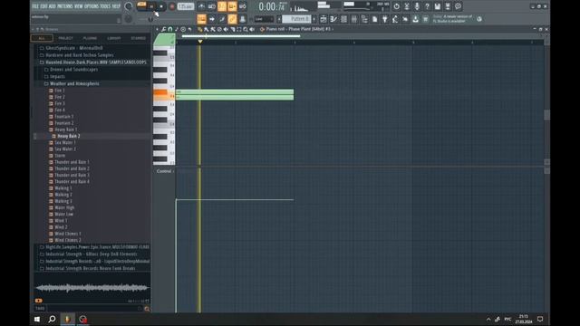
Task: Select the piano roll zoom magnifier tool
Action: pos(246,29)
